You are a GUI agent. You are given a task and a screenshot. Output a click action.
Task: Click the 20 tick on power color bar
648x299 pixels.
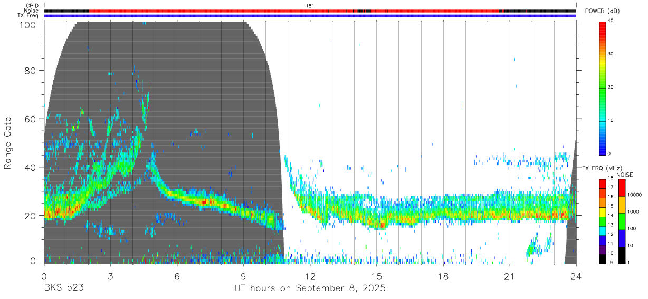pos(611,88)
